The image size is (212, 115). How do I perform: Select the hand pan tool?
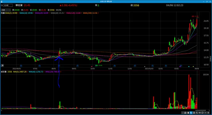[188, 113]
